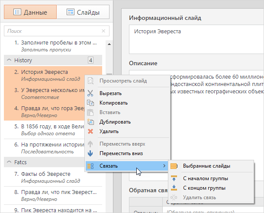Select slide 3 У Эвереста несколько
264x213 pixels.
[x=45, y=93]
